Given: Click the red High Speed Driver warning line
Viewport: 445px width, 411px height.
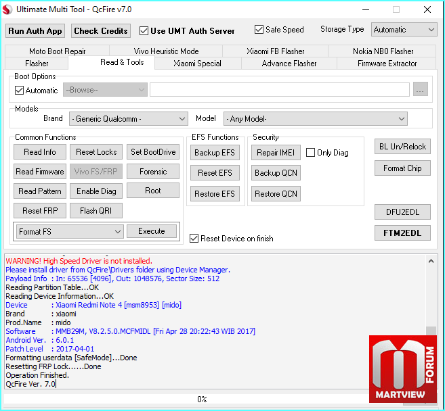Looking at the screenshot, I should click(x=79, y=261).
